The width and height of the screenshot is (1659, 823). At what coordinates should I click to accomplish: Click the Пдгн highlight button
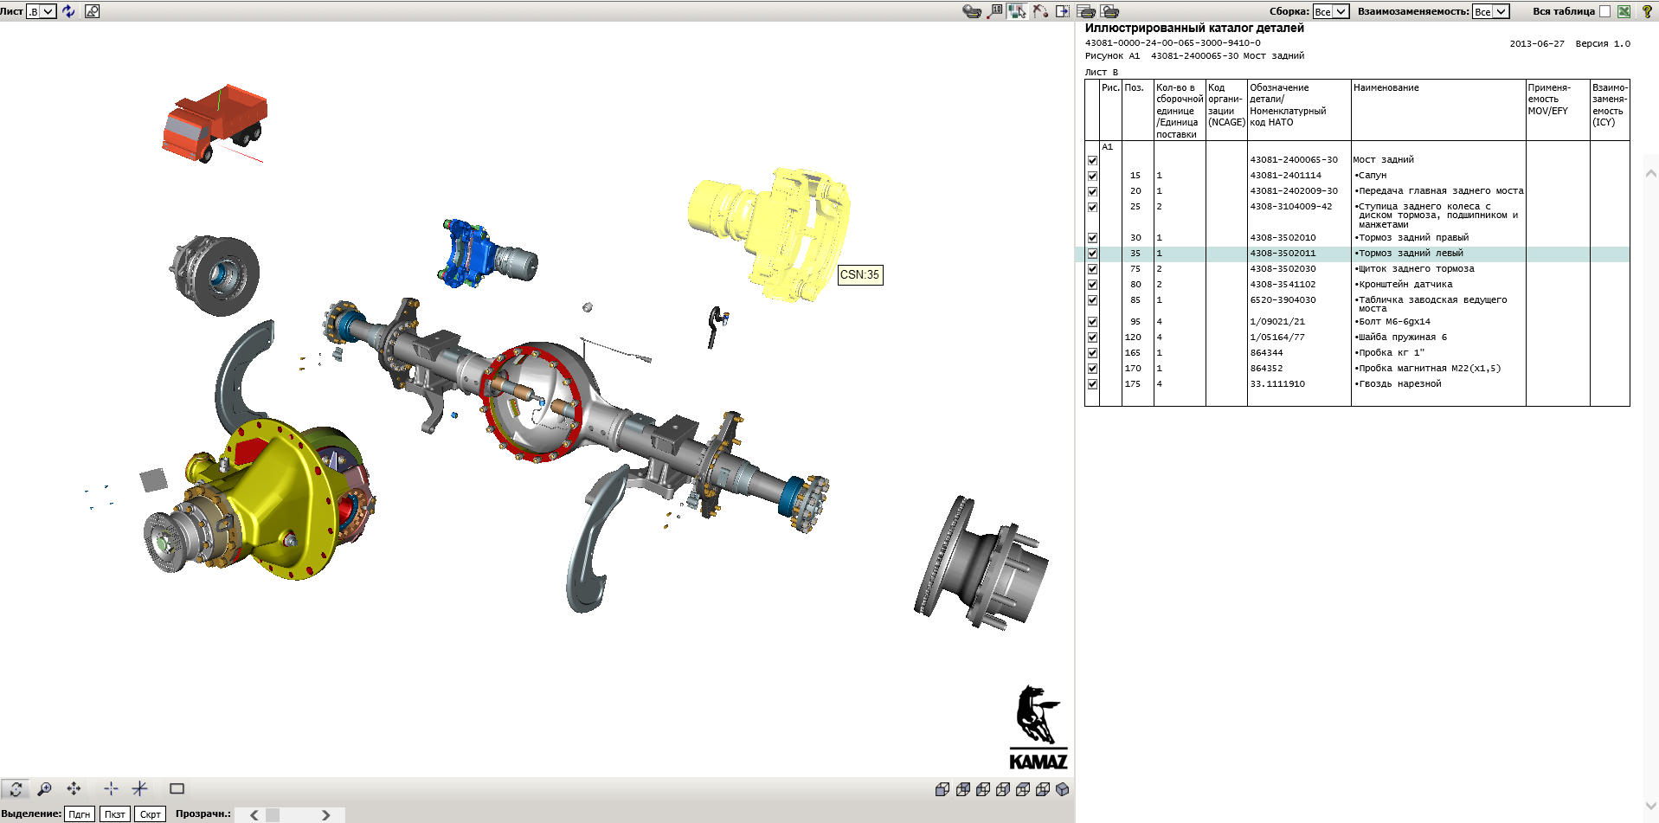point(80,813)
